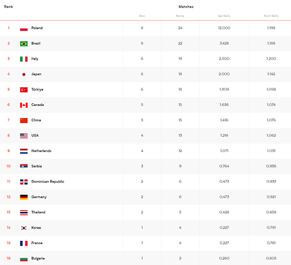The width and height of the screenshot is (291, 265).
Task: Sort by the Points column header
Action: (180, 16)
